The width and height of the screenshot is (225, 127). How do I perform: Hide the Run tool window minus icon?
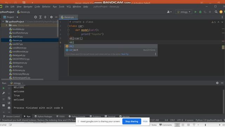pyautogui.click(x=222, y=83)
